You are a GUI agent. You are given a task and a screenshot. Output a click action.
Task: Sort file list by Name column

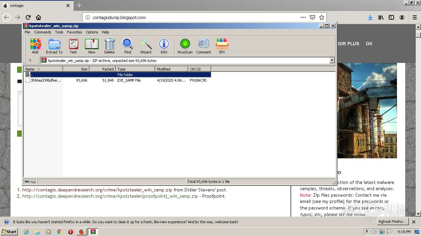click(x=43, y=69)
